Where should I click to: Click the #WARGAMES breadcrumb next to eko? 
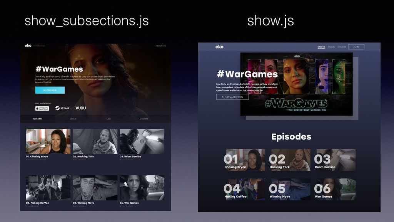tap(40, 46)
